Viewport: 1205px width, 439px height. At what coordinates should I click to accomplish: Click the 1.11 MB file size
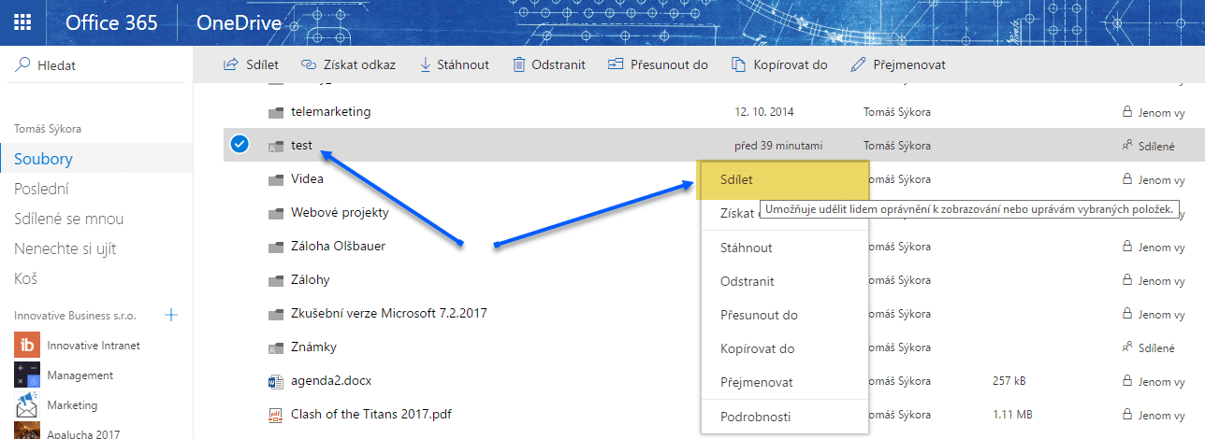point(1012,414)
